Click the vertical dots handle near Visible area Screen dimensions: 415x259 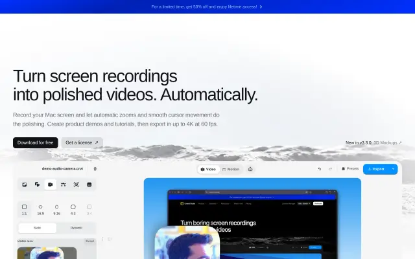pos(102,239)
